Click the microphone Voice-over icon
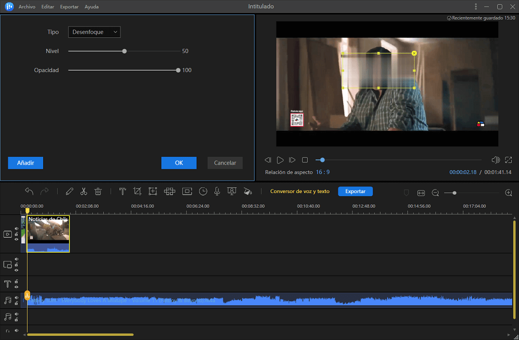Image resolution: width=519 pixels, height=340 pixels. click(x=217, y=192)
